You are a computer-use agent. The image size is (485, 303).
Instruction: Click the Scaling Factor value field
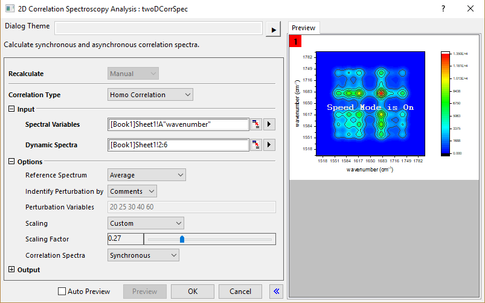(125, 238)
